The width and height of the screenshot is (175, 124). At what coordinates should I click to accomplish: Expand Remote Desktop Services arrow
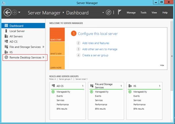tap(43, 57)
